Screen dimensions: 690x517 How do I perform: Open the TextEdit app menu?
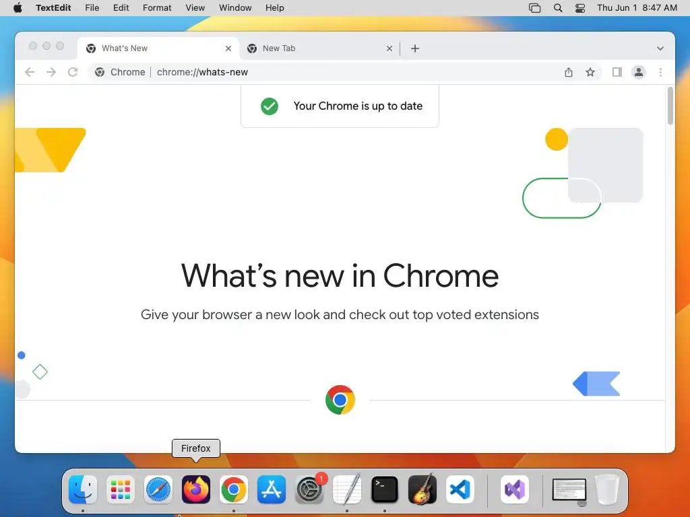53,8
